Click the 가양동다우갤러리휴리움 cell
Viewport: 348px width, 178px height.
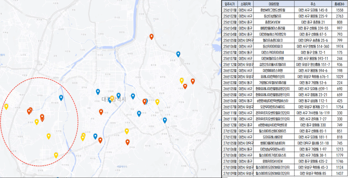coord(274,83)
